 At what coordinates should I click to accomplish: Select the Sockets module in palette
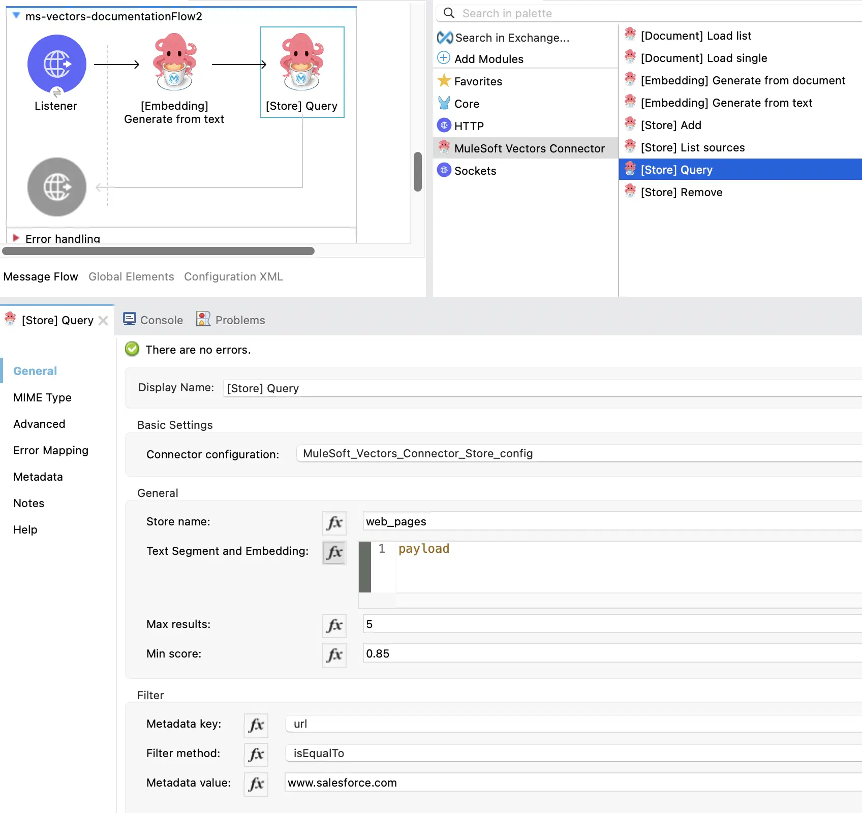click(x=475, y=171)
